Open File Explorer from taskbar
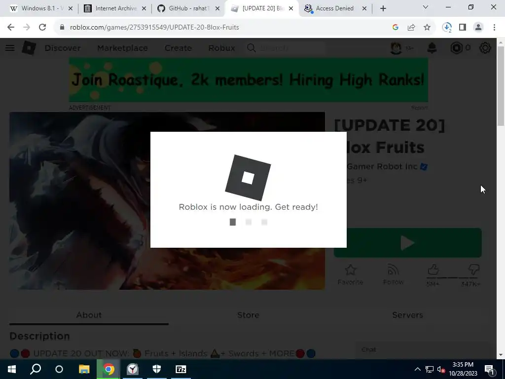The width and height of the screenshot is (505, 379). click(x=84, y=369)
